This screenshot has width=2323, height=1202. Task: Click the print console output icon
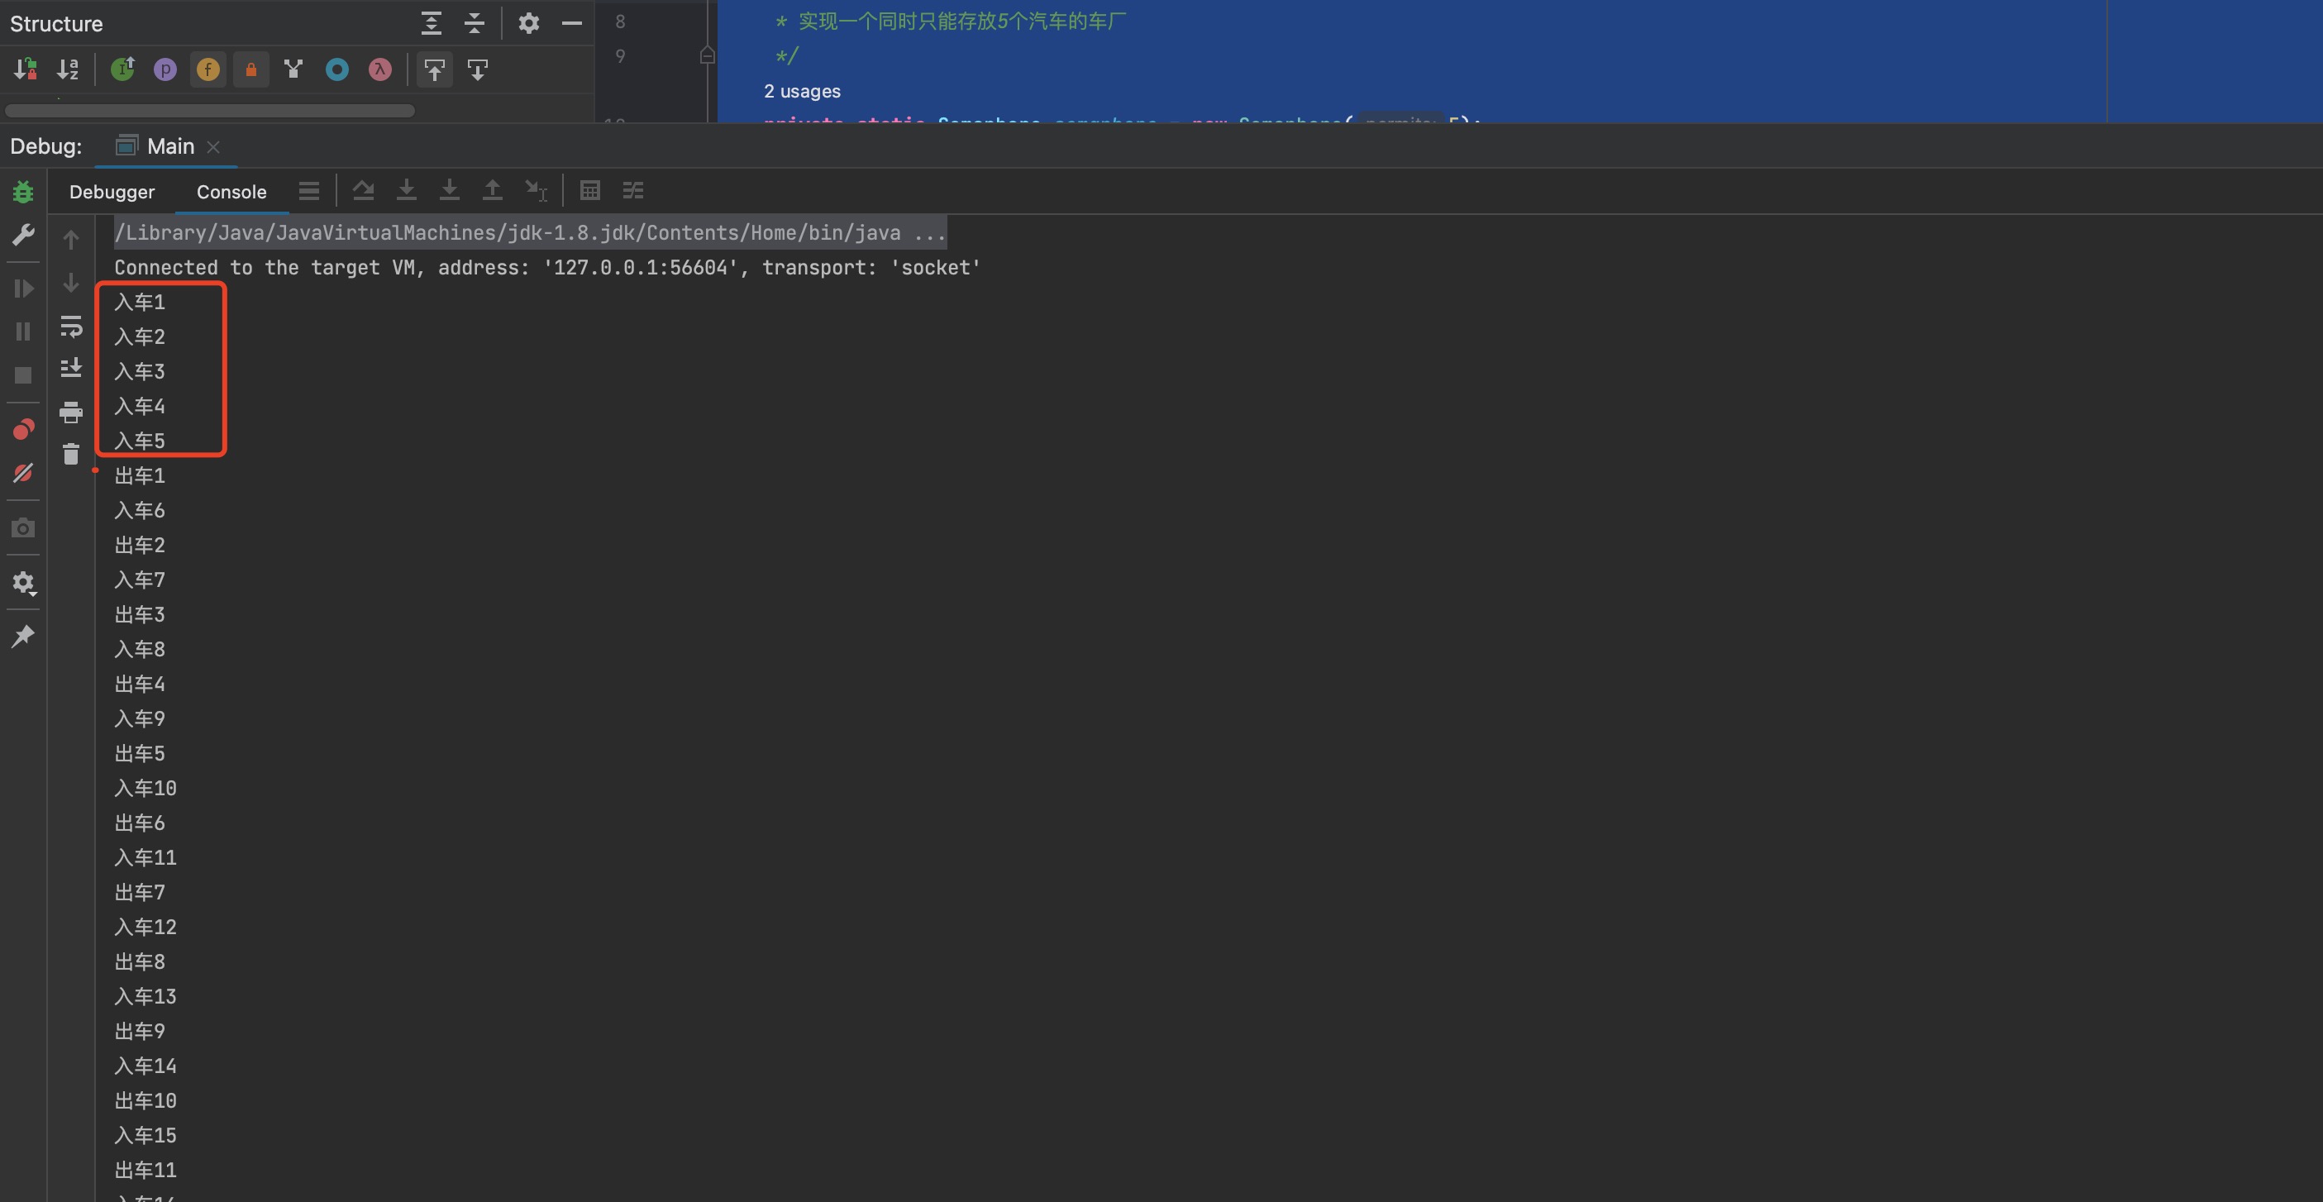tap(70, 412)
